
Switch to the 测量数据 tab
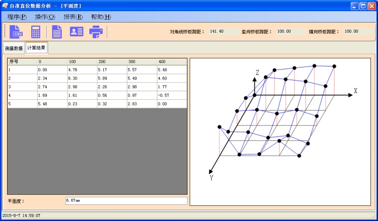click(14, 48)
